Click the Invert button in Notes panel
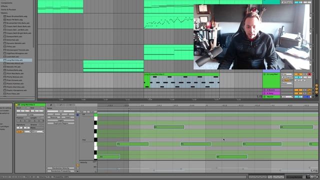The image size is (320, 180). point(68,117)
